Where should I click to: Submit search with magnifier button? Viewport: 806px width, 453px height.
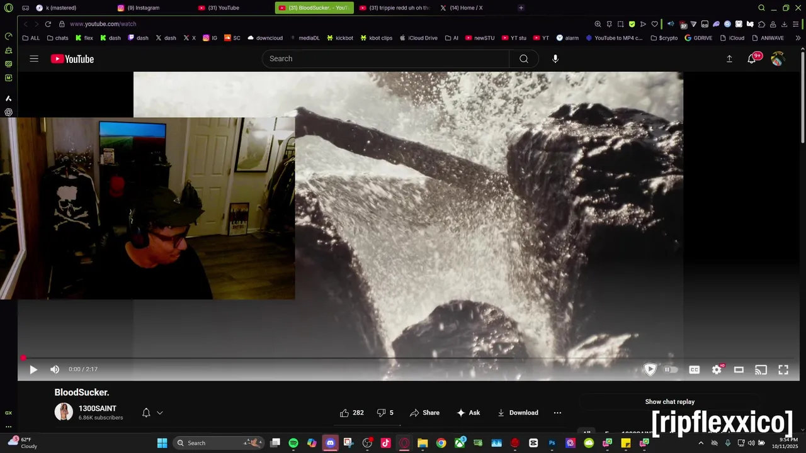tap(524, 59)
